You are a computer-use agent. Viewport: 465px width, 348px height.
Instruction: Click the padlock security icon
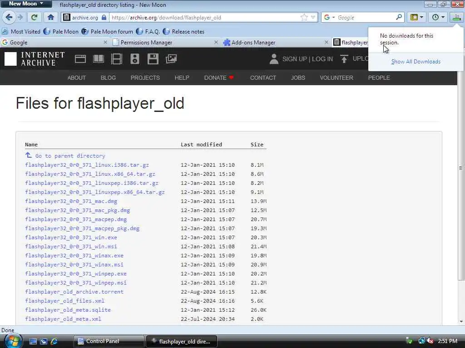coord(104,18)
